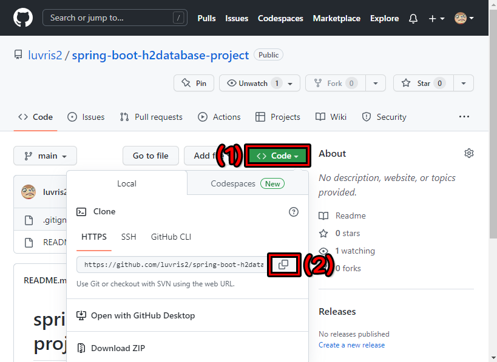Open Codespaces in top navigation
This screenshot has height=362, width=497.
point(280,18)
